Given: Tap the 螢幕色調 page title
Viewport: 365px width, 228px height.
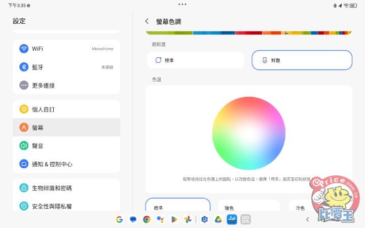Looking at the screenshot, I should (x=168, y=22).
